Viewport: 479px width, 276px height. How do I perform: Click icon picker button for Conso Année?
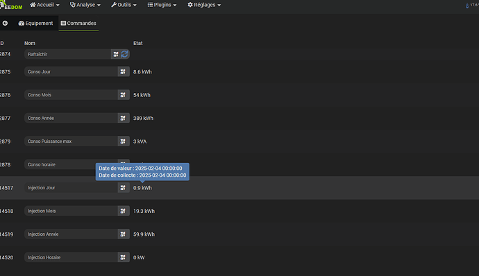pos(123,118)
